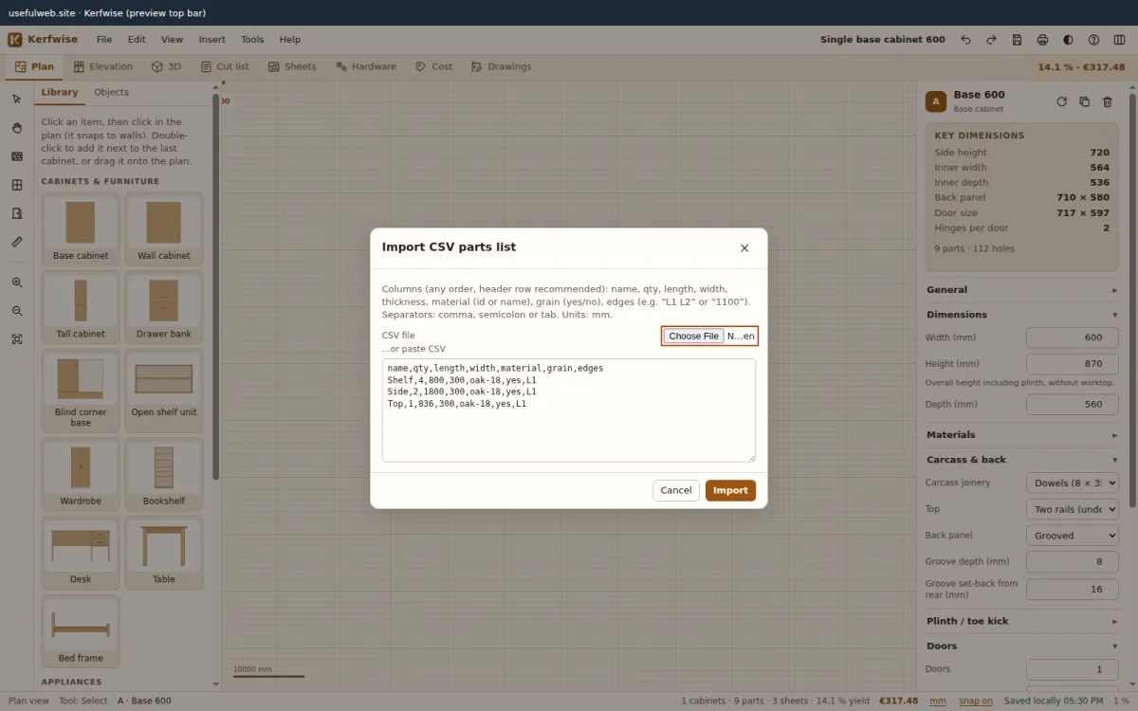Select the Base cabinet library item
The width and height of the screenshot is (1138, 711).
81,228
